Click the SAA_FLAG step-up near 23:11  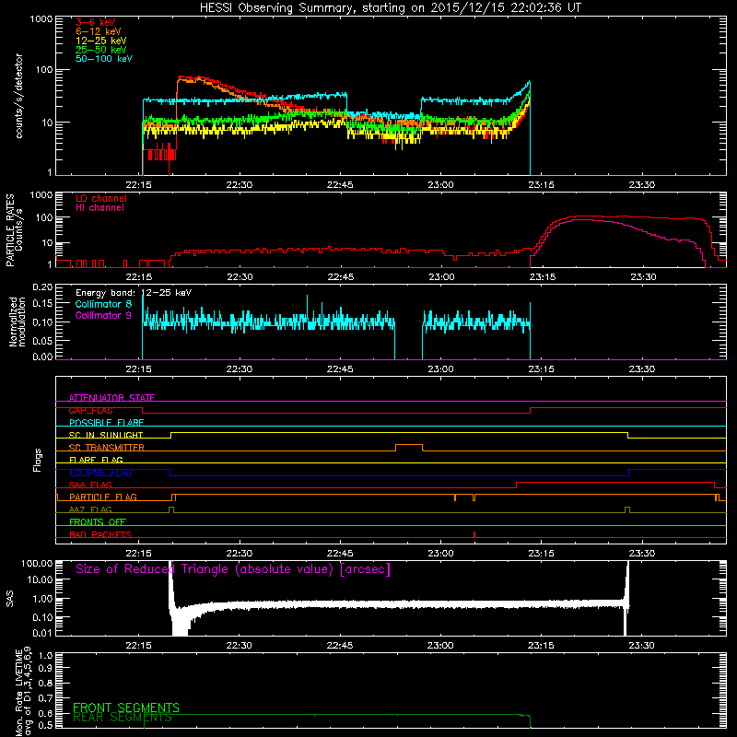click(x=517, y=485)
